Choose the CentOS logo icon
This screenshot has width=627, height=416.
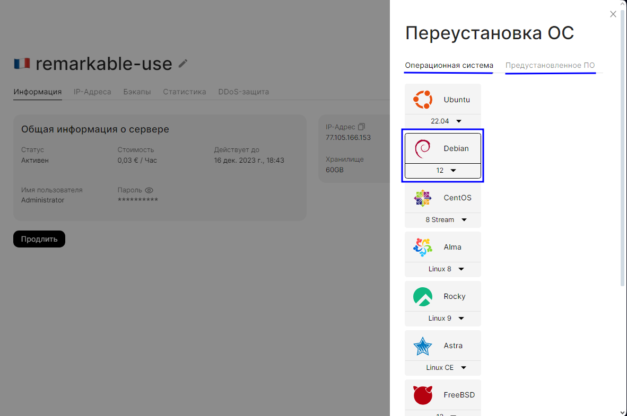[423, 198]
